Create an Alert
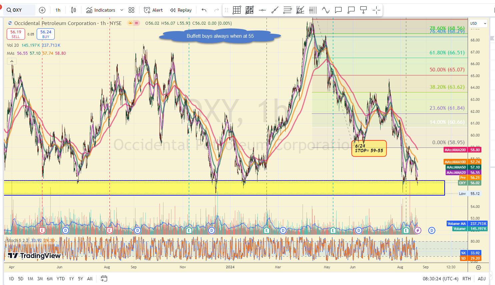The height and width of the screenshot is (285, 495). pos(153,10)
